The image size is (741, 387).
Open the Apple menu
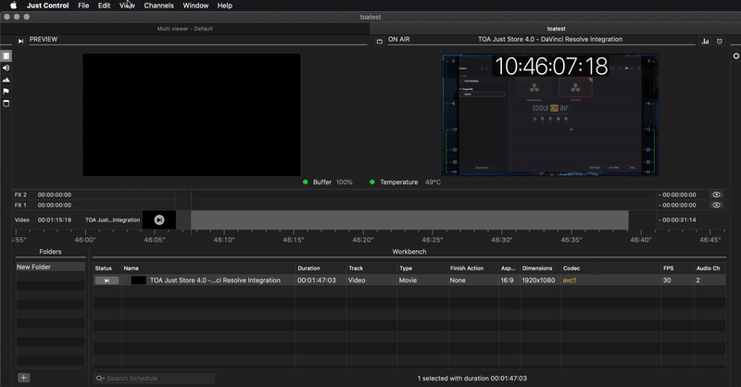coord(14,6)
